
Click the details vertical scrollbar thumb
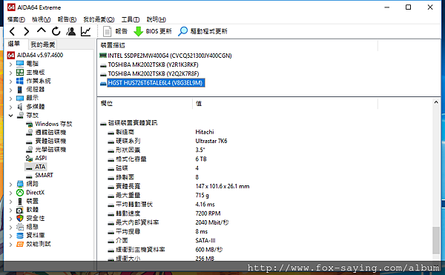436,240
